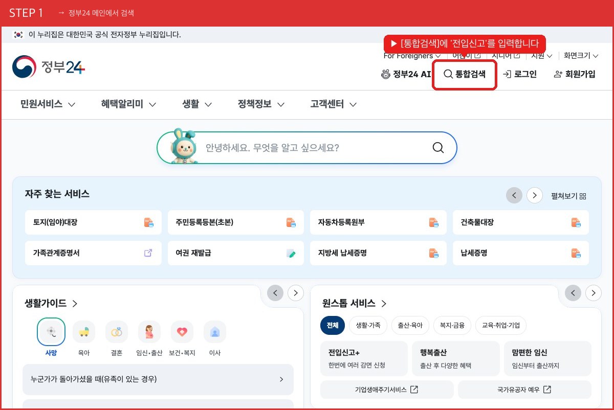Viewport: 614px width, 410px height.
Task: Click the 통합검색 search button
Action: [465, 74]
